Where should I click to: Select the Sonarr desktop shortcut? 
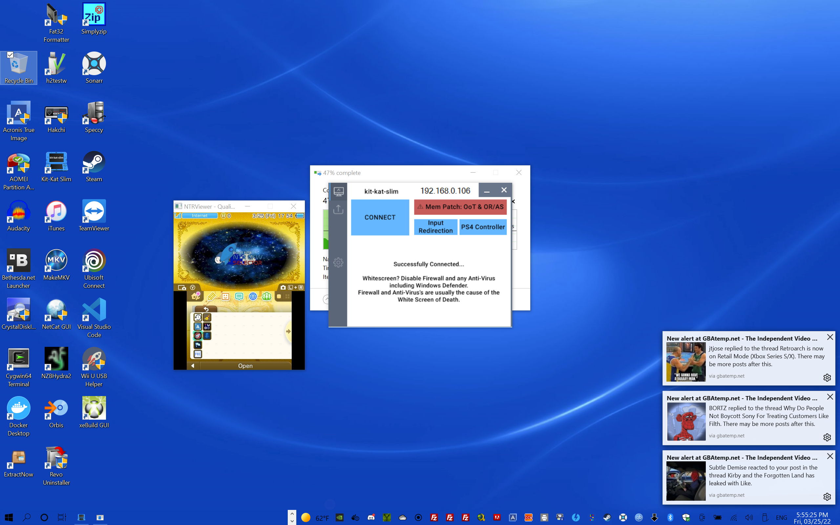point(94,68)
